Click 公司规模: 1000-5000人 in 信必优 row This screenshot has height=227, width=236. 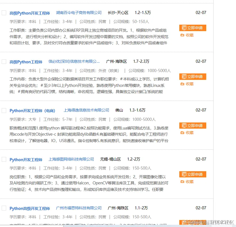coord(150,71)
